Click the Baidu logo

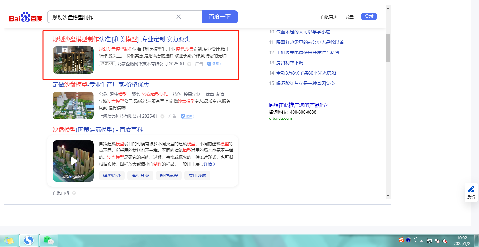coord(25,17)
